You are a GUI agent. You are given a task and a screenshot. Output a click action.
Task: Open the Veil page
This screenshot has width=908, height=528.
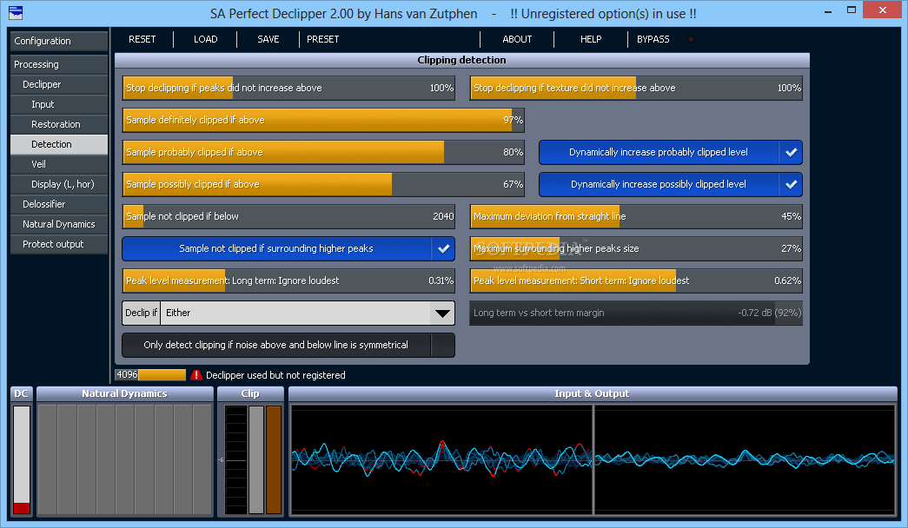coord(59,164)
